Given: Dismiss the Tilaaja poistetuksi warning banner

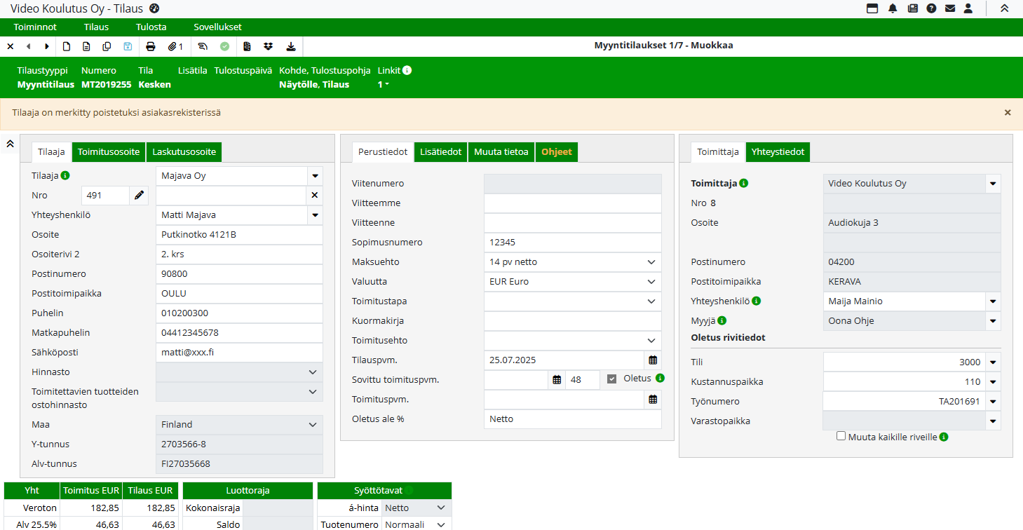Looking at the screenshot, I should (1008, 113).
